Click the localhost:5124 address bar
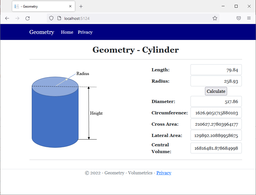256x195 pixels. (133, 18)
